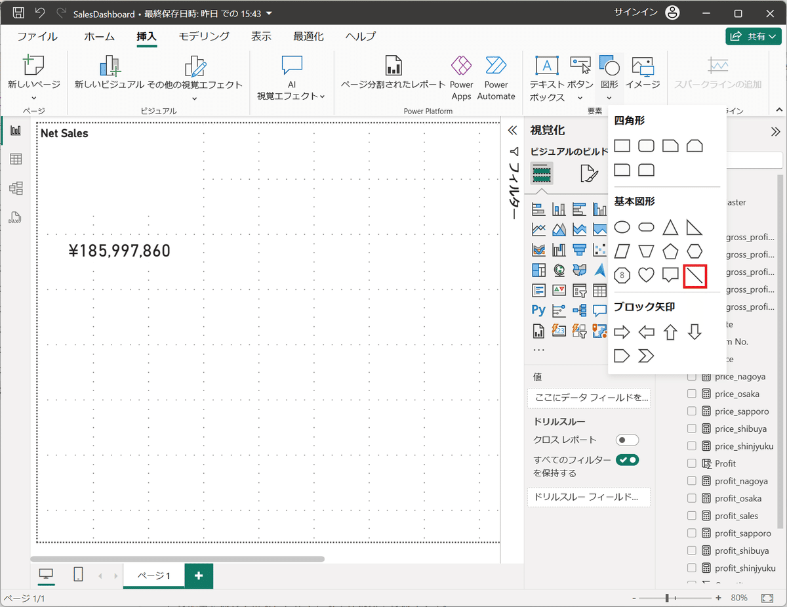Switch to mobile layout view

pos(78,575)
